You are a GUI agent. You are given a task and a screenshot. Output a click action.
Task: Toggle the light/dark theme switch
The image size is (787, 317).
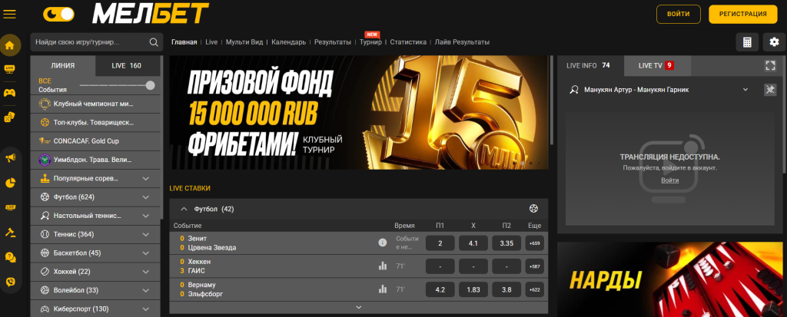58,14
